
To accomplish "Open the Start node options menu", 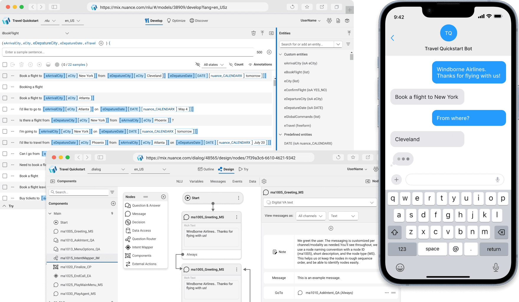I will (239, 198).
